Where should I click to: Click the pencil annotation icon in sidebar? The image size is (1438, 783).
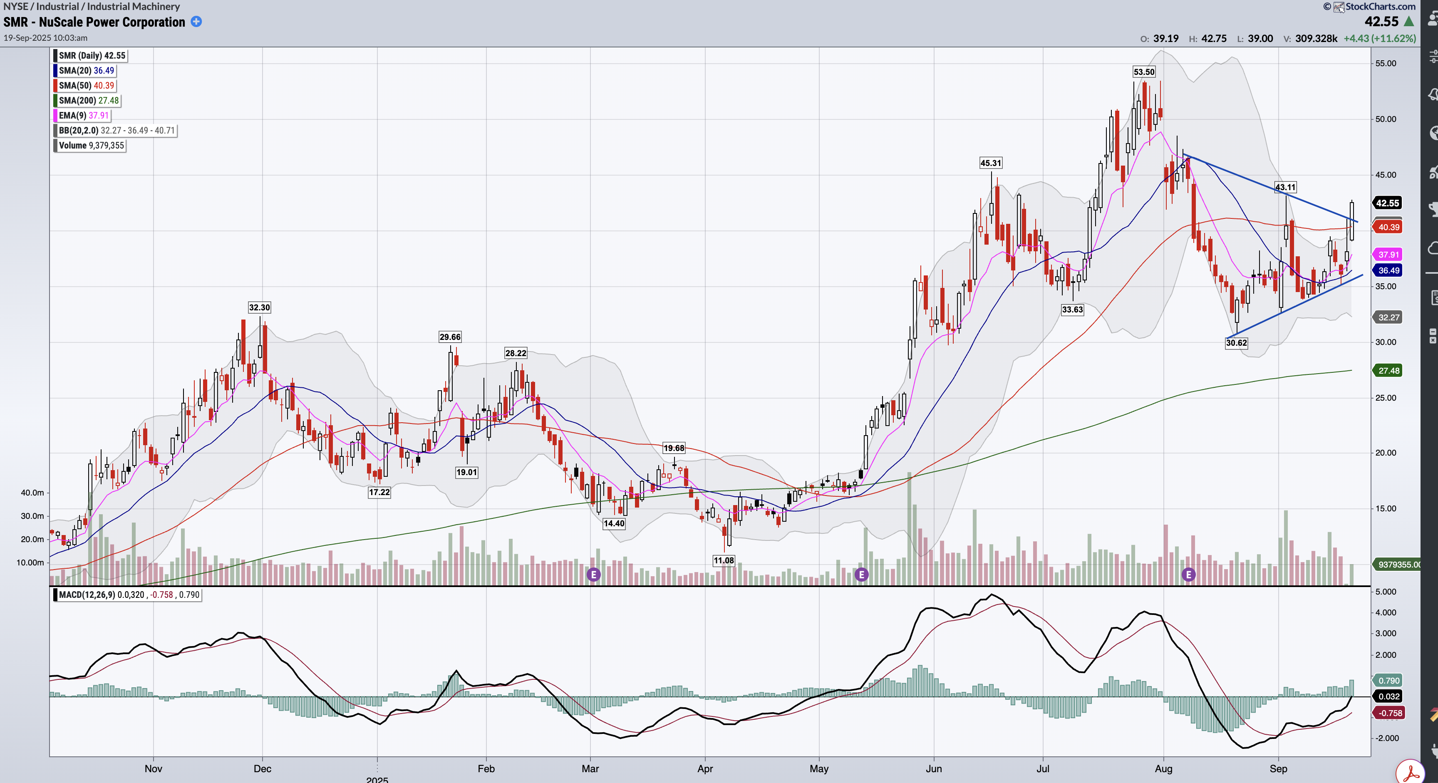click(1434, 714)
